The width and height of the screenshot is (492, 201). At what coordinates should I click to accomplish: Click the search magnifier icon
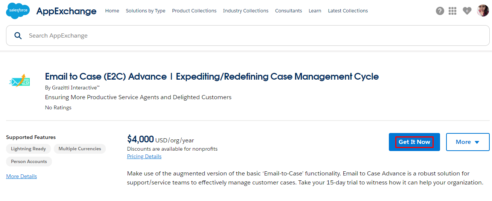(18, 36)
